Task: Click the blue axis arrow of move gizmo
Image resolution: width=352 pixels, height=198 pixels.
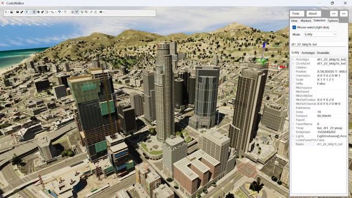Action: [x=264, y=45]
